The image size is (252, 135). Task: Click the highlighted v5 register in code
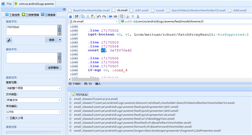(x=103, y=50)
